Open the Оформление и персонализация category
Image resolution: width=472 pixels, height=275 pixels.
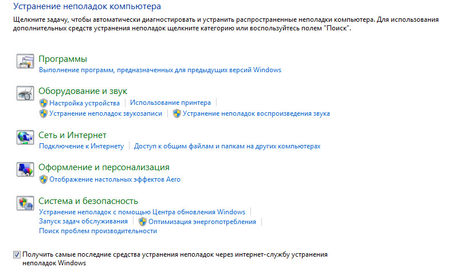click(104, 167)
